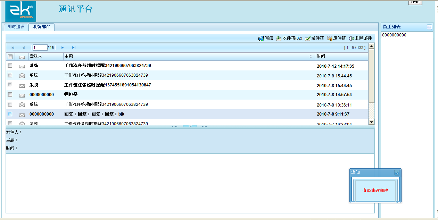Click the 注销 logout button
The image size is (438, 220).
tap(415, 3)
